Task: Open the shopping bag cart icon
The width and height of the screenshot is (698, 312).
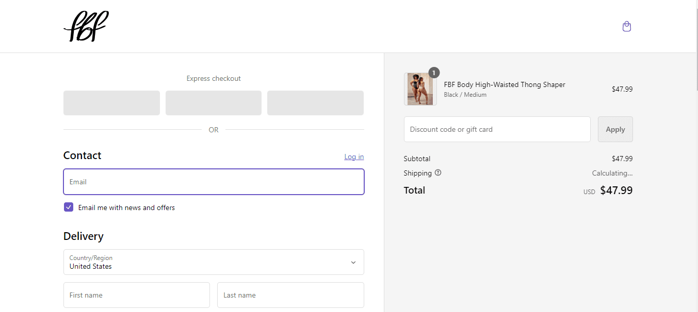Action: click(627, 26)
